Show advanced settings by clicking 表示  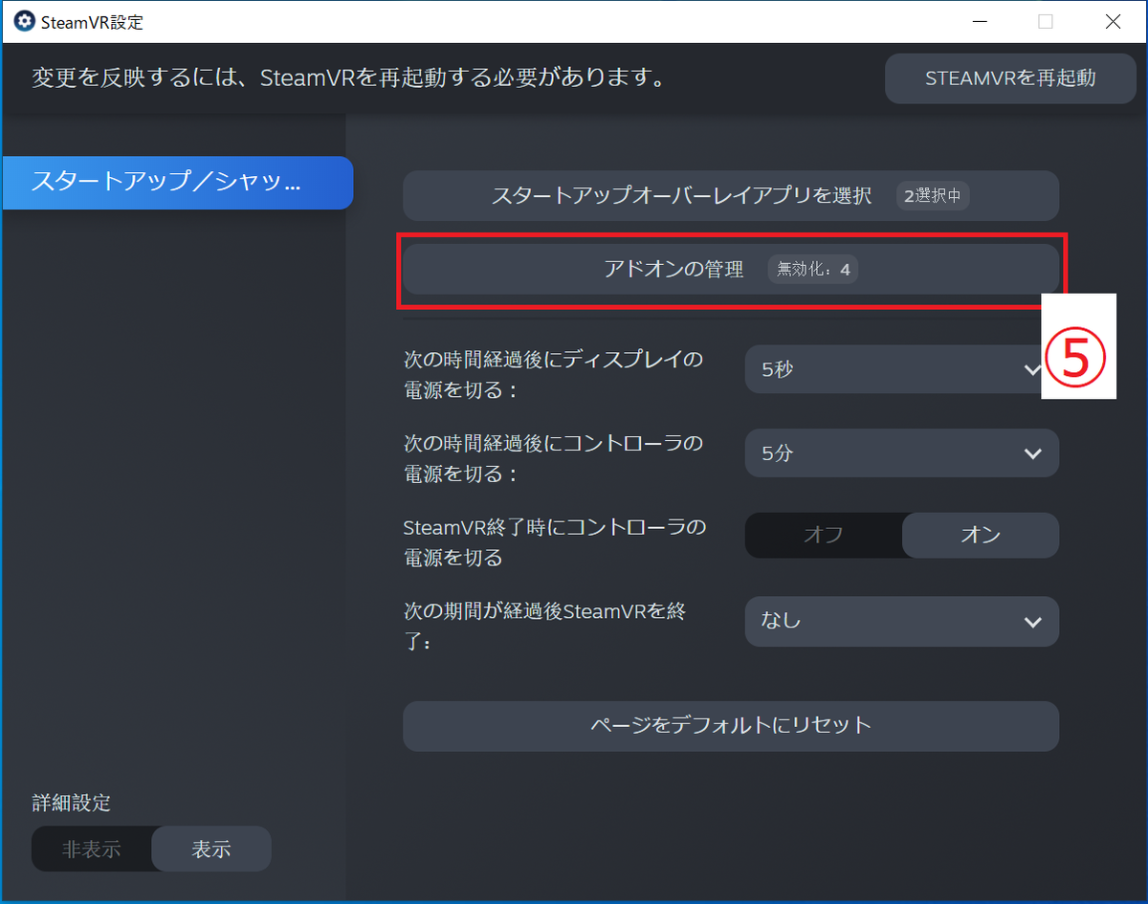pyautogui.click(x=210, y=848)
